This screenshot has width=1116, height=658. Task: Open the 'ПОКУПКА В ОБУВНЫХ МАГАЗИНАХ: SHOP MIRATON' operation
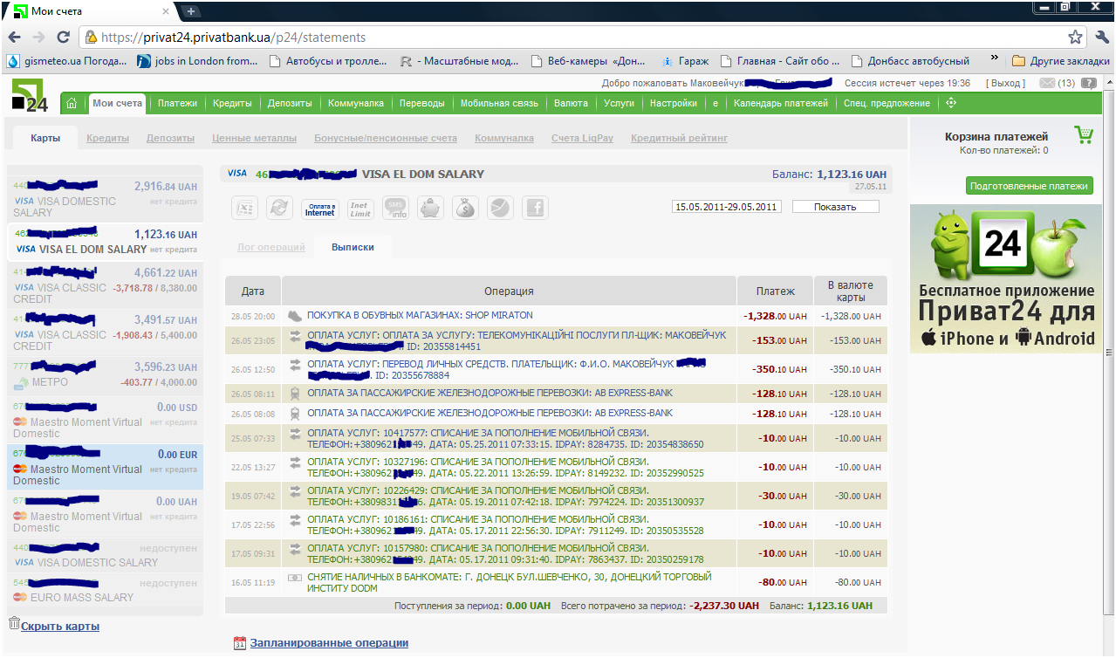tap(420, 315)
